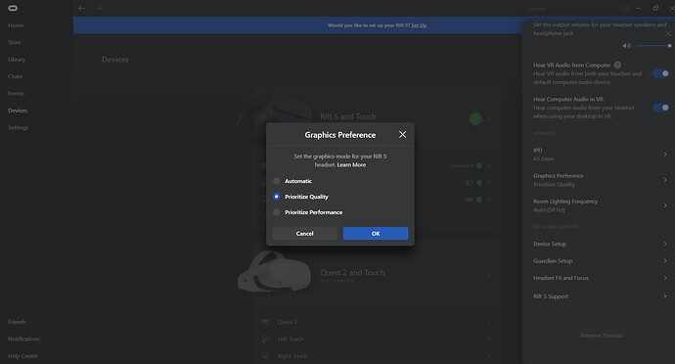
Task: Toggle Hear VR Audio from Computer
Action: [x=661, y=73]
